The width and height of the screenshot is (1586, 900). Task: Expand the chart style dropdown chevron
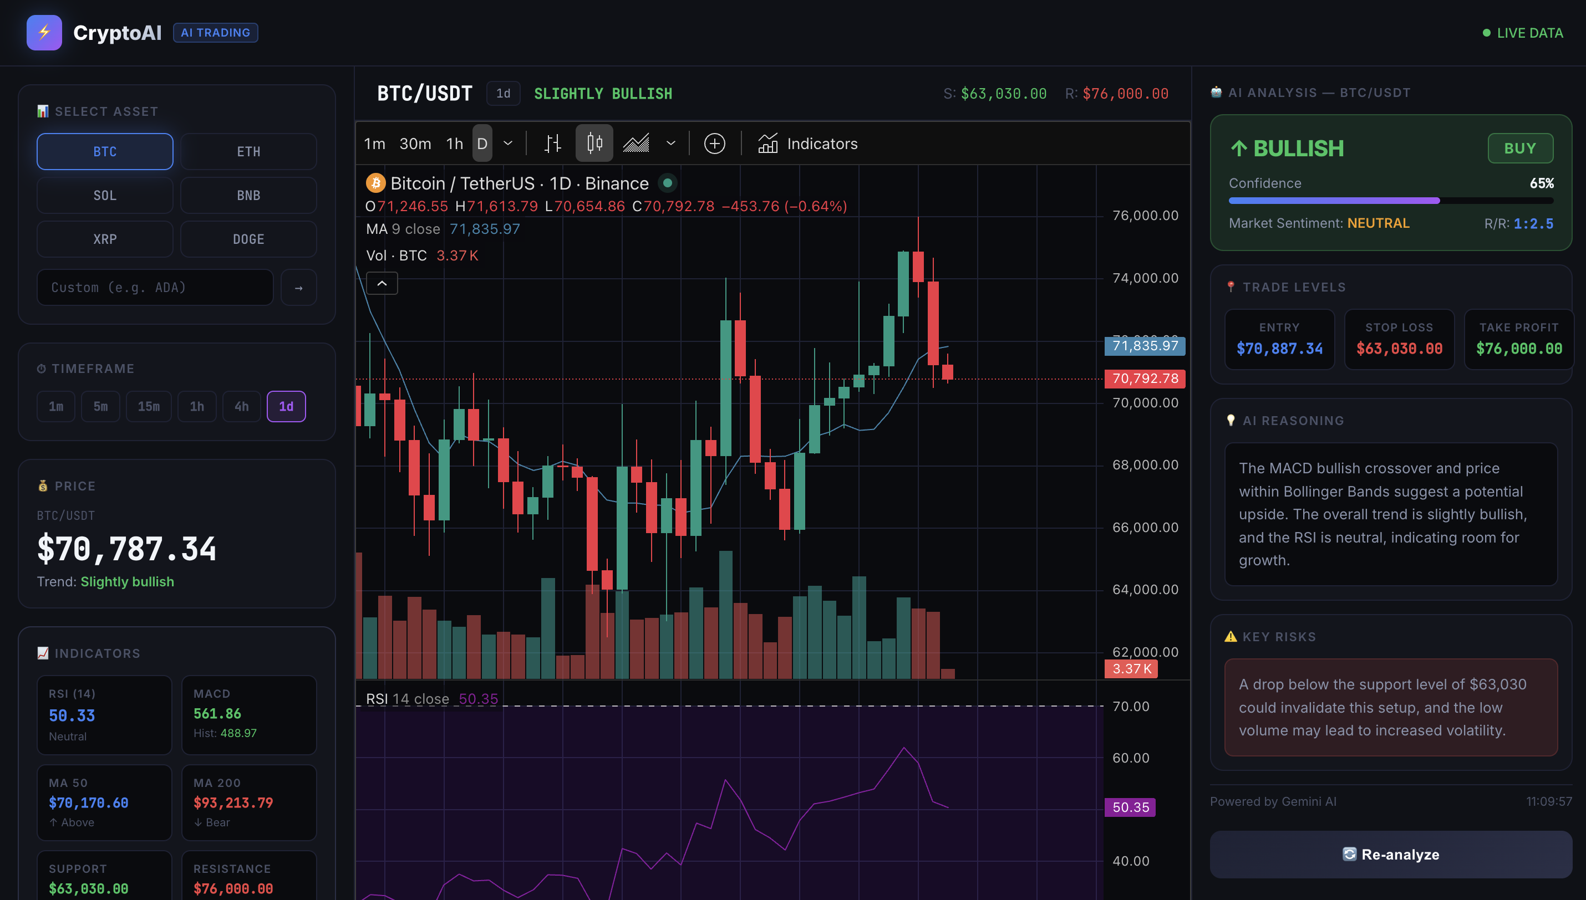(671, 143)
